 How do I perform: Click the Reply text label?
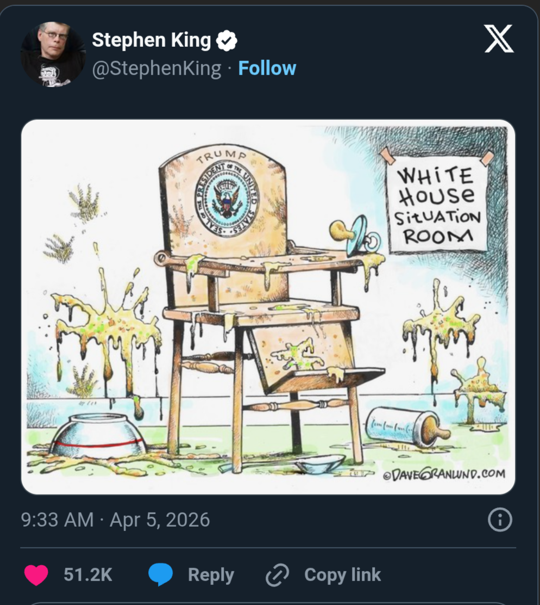click(211, 575)
